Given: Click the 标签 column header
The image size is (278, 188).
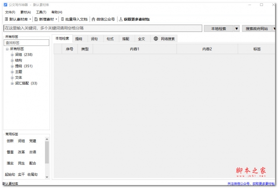Looking at the screenshot, I should pyautogui.click(x=257, y=49).
